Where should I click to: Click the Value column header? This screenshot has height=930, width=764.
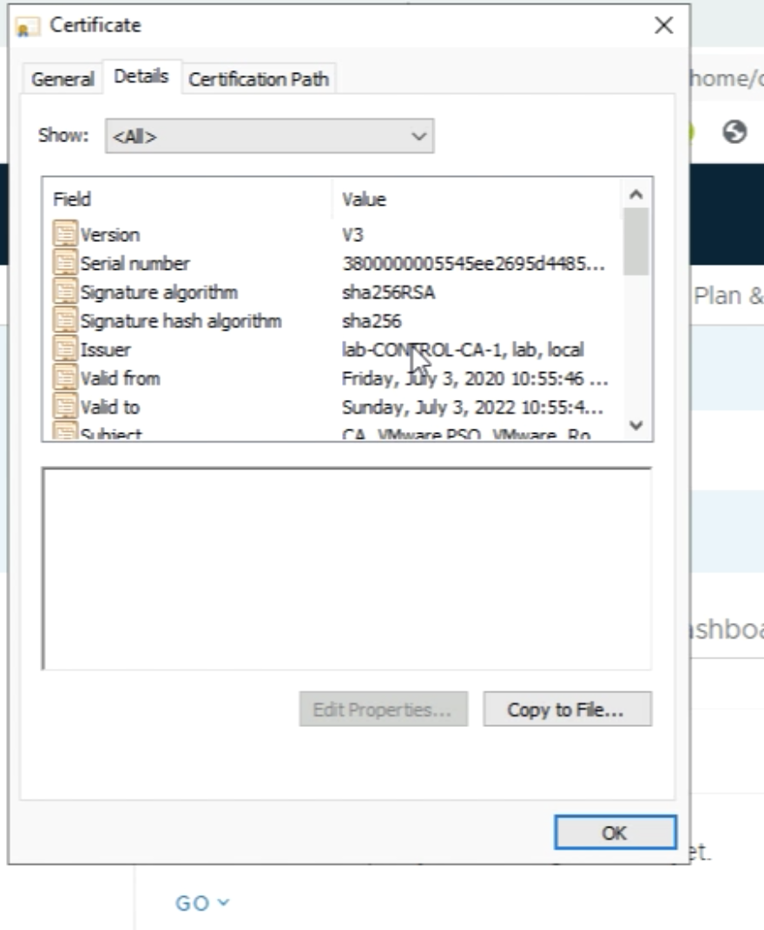coord(364,200)
